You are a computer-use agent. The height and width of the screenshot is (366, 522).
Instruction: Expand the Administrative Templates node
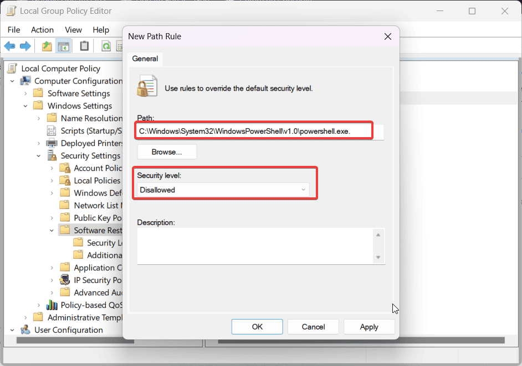[x=25, y=318]
